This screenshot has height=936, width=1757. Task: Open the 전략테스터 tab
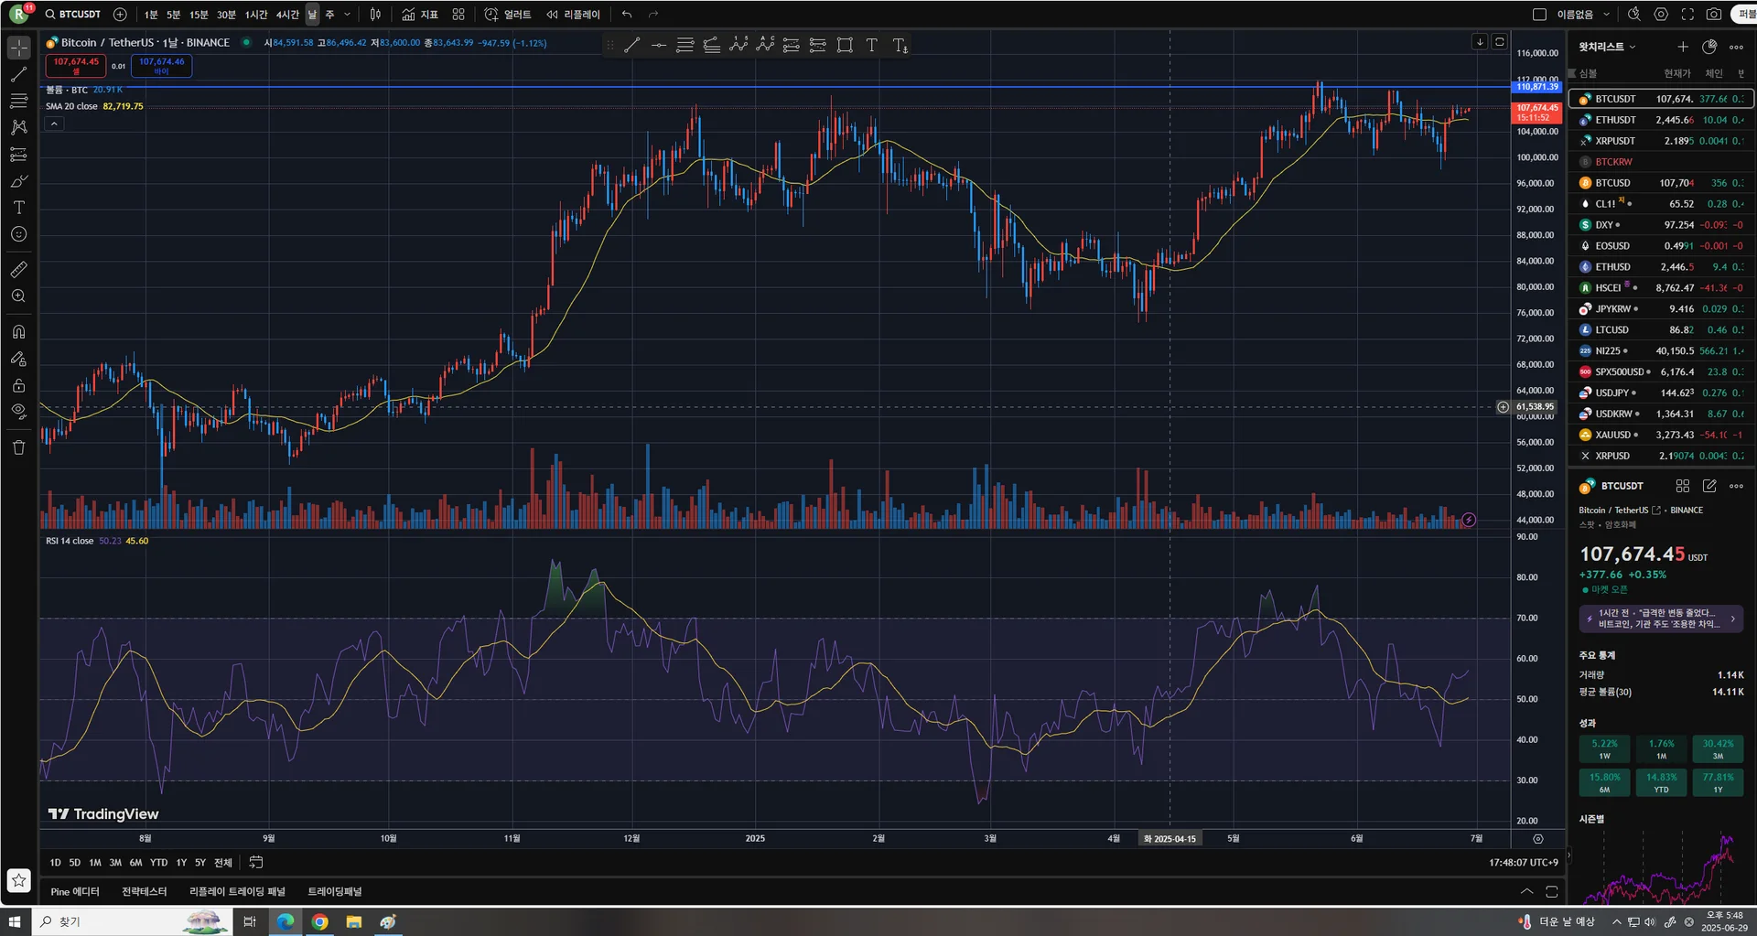[x=145, y=891]
